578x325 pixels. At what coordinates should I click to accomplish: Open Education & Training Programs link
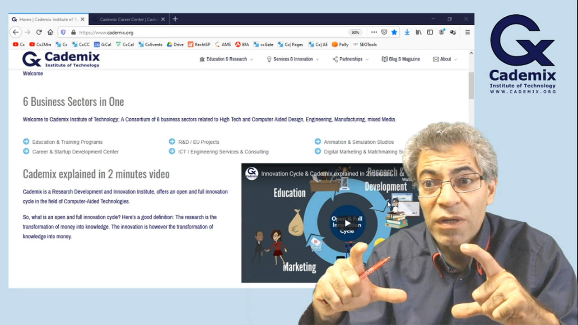click(x=67, y=142)
